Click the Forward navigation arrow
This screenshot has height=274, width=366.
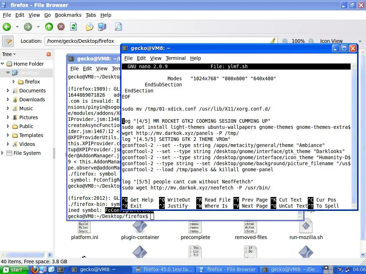[x=28, y=27]
